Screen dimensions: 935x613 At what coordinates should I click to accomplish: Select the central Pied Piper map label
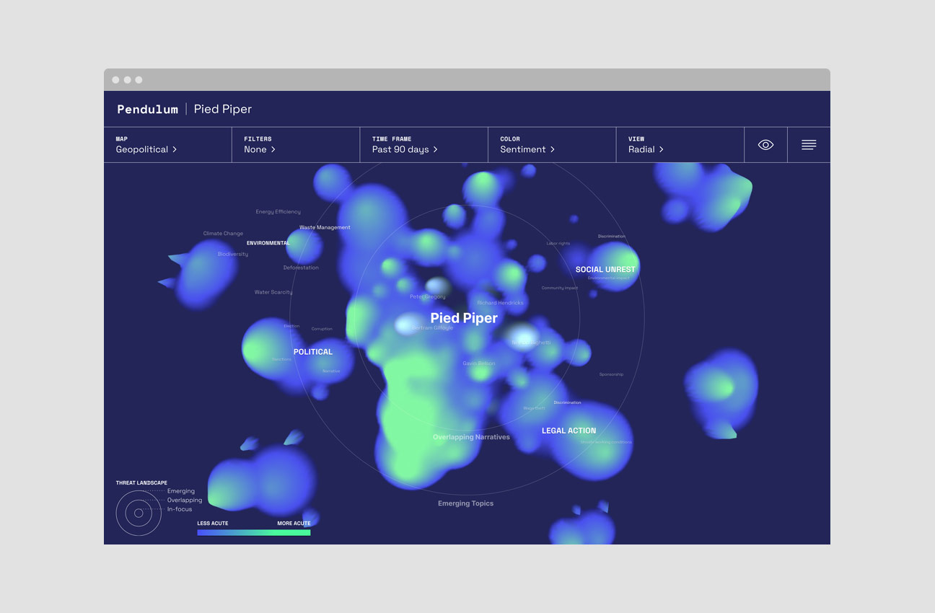pyautogui.click(x=464, y=318)
